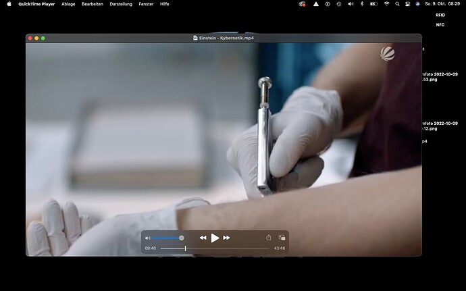This screenshot has width=466, height=291.
Task: Select the RFID desktop item
Action: [x=440, y=15]
